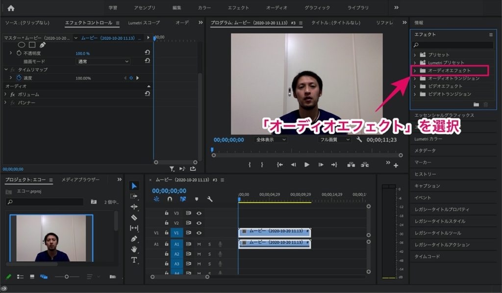Step forward one frame

(321, 164)
